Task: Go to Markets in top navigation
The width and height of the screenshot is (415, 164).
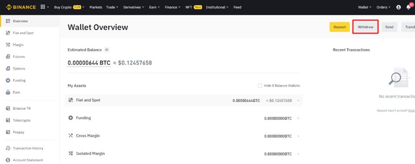Action: tap(96, 7)
